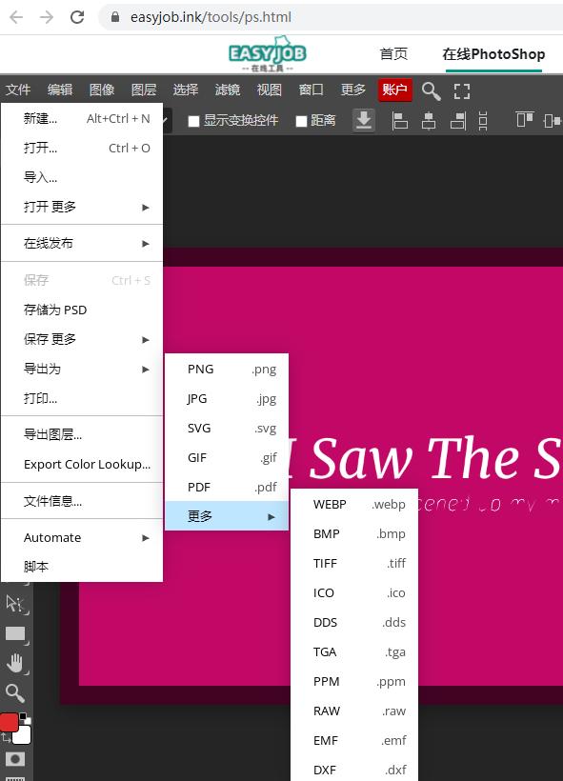Select the Path Selection arrow tool
563x781 pixels.
point(15,604)
